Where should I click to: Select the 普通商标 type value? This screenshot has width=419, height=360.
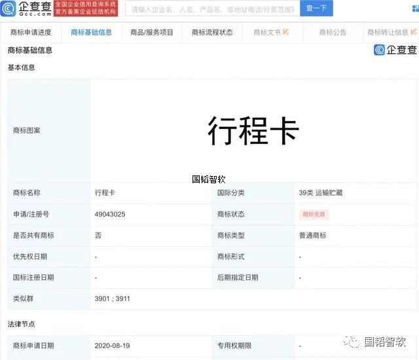tap(313, 236)
